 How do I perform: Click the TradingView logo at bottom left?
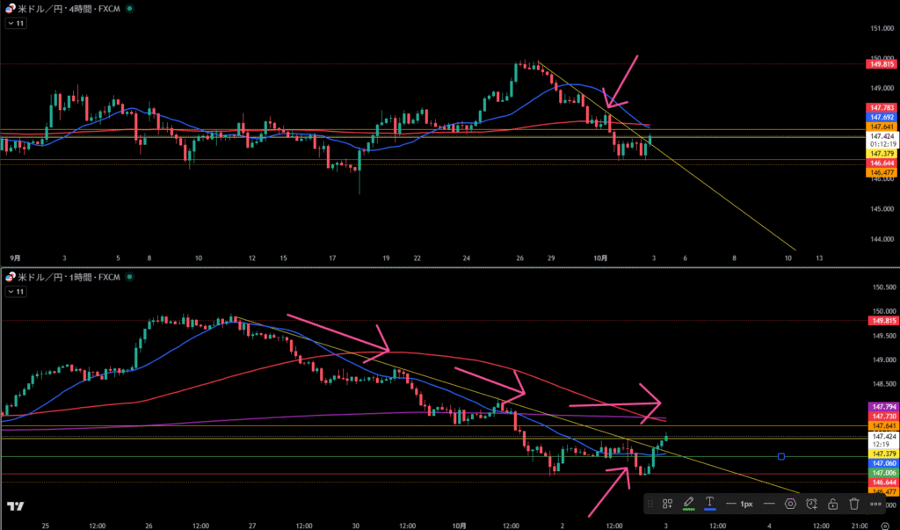15,507
